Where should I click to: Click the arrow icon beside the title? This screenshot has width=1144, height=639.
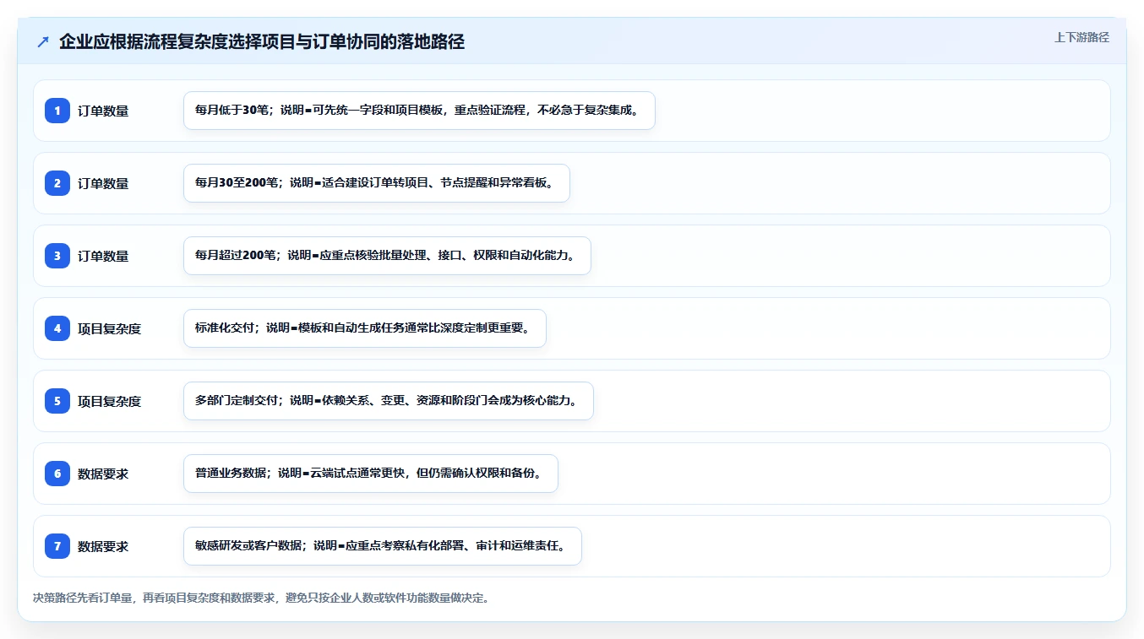tap(43, 42)
